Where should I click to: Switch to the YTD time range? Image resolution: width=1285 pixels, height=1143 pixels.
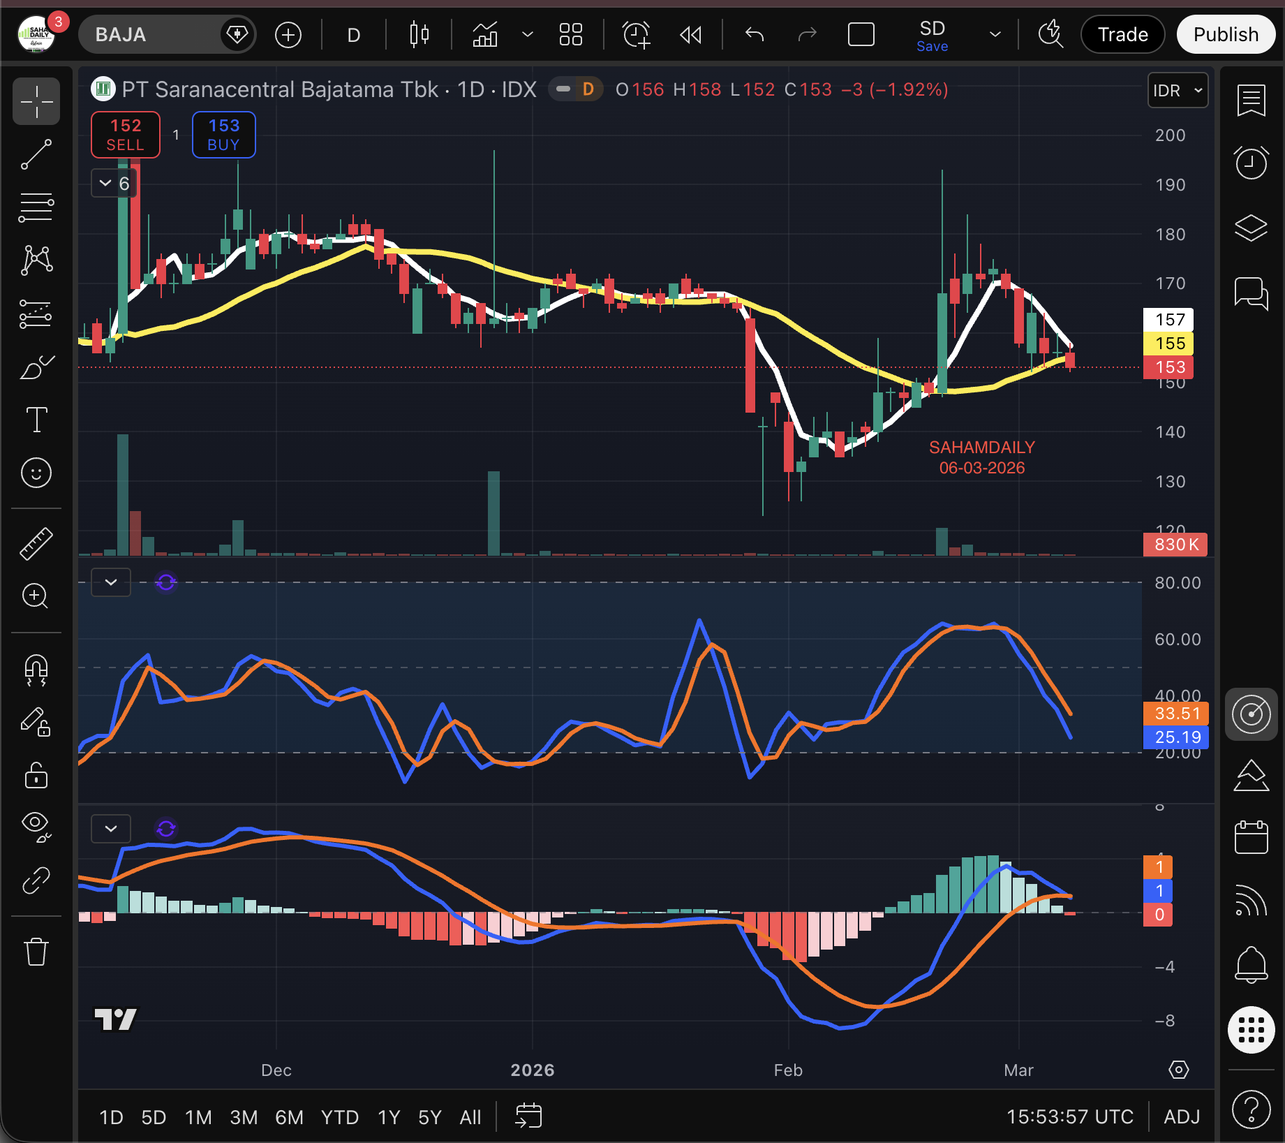click(339, 1117)
